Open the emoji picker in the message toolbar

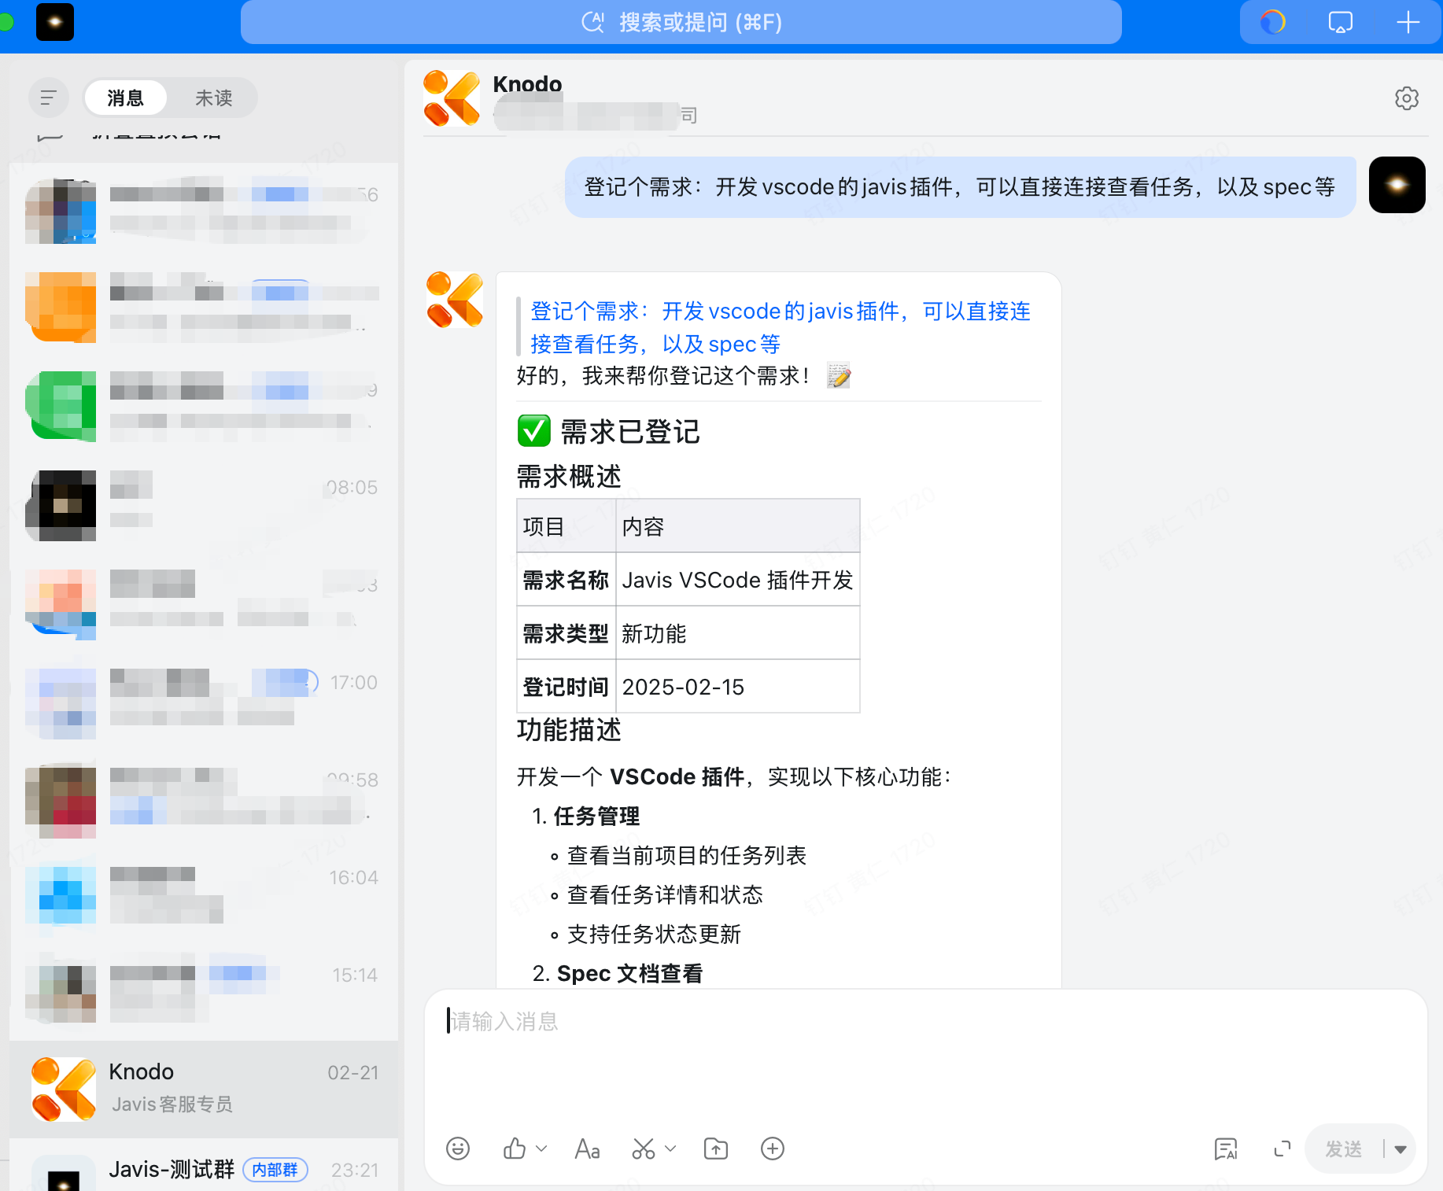coord(457,1149)
